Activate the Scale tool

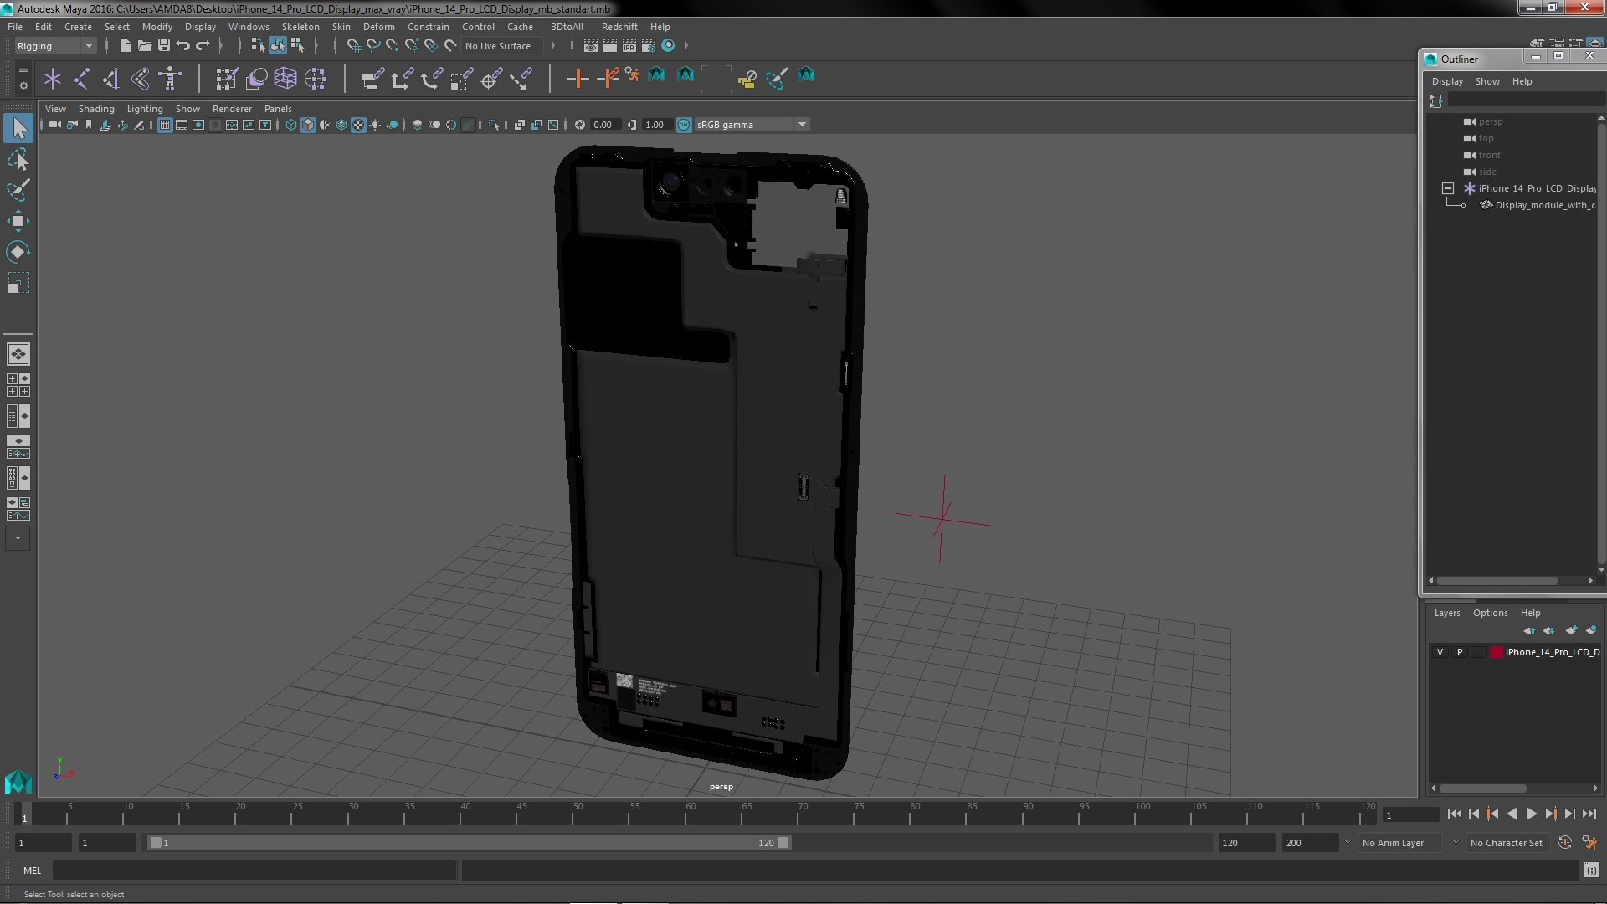click(x=18, y=284)
